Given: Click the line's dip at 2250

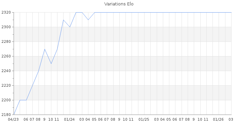Looking at the screenshot, I should (51, 64).
